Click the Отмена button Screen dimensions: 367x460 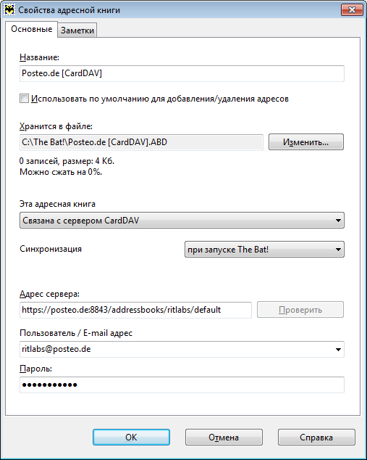(x=224, y=438)
